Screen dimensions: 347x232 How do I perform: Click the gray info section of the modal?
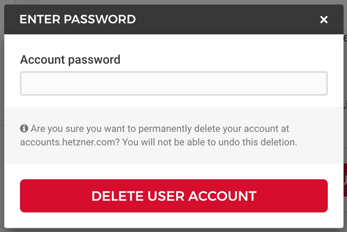(173, 135)
